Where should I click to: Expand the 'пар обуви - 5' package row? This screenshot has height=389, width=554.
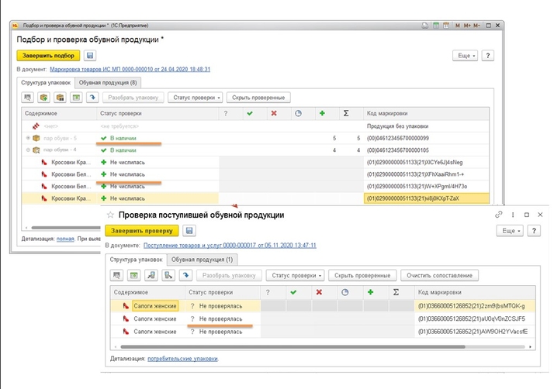click(x=28, y=138)
